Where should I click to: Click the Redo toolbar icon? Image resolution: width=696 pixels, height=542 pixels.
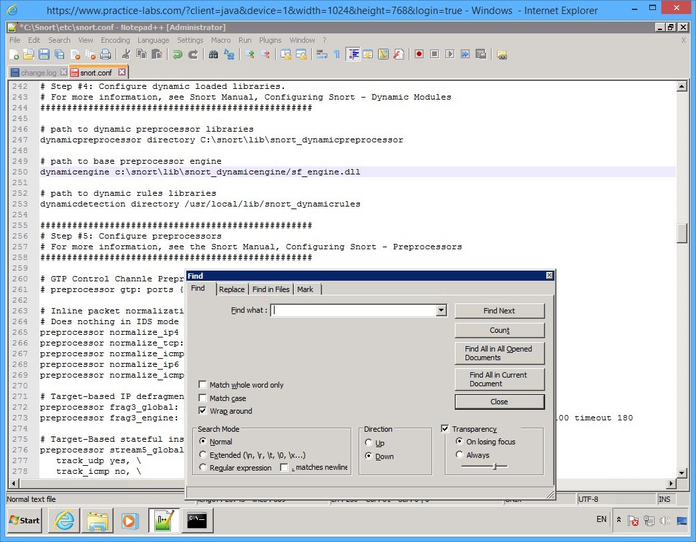point(192,54)
